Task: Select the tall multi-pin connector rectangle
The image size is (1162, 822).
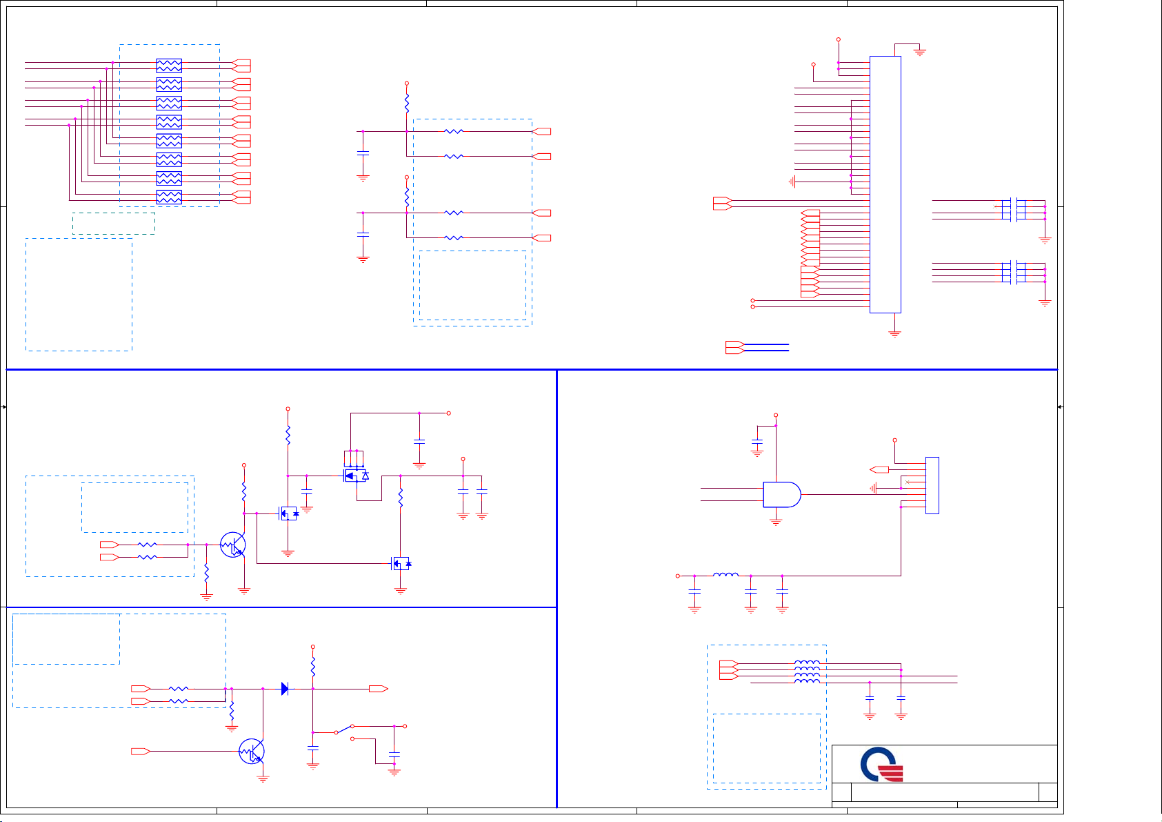Action: (x=885, y=184)
